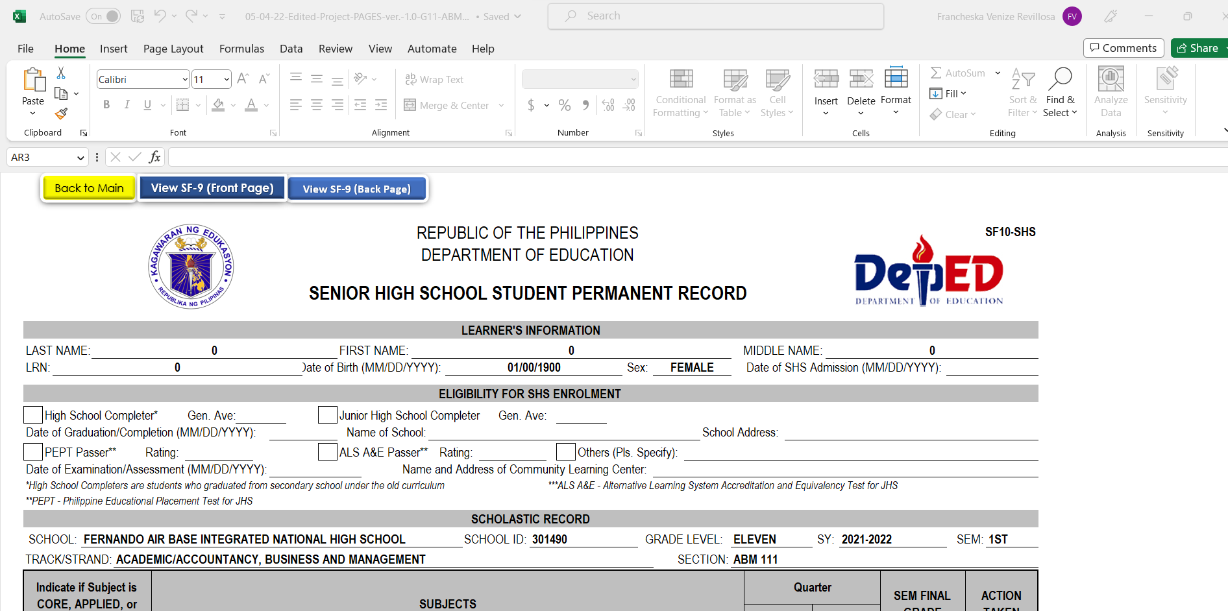Click the Align Right icon
1228x611 pixels.
[338, 105]
